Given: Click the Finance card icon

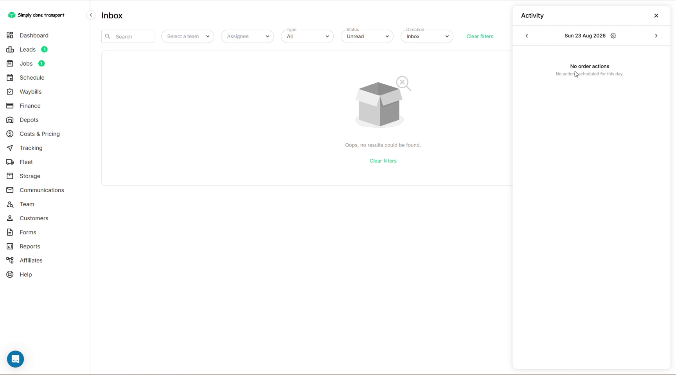Looking at the screenshot, I should pos(10,105).
